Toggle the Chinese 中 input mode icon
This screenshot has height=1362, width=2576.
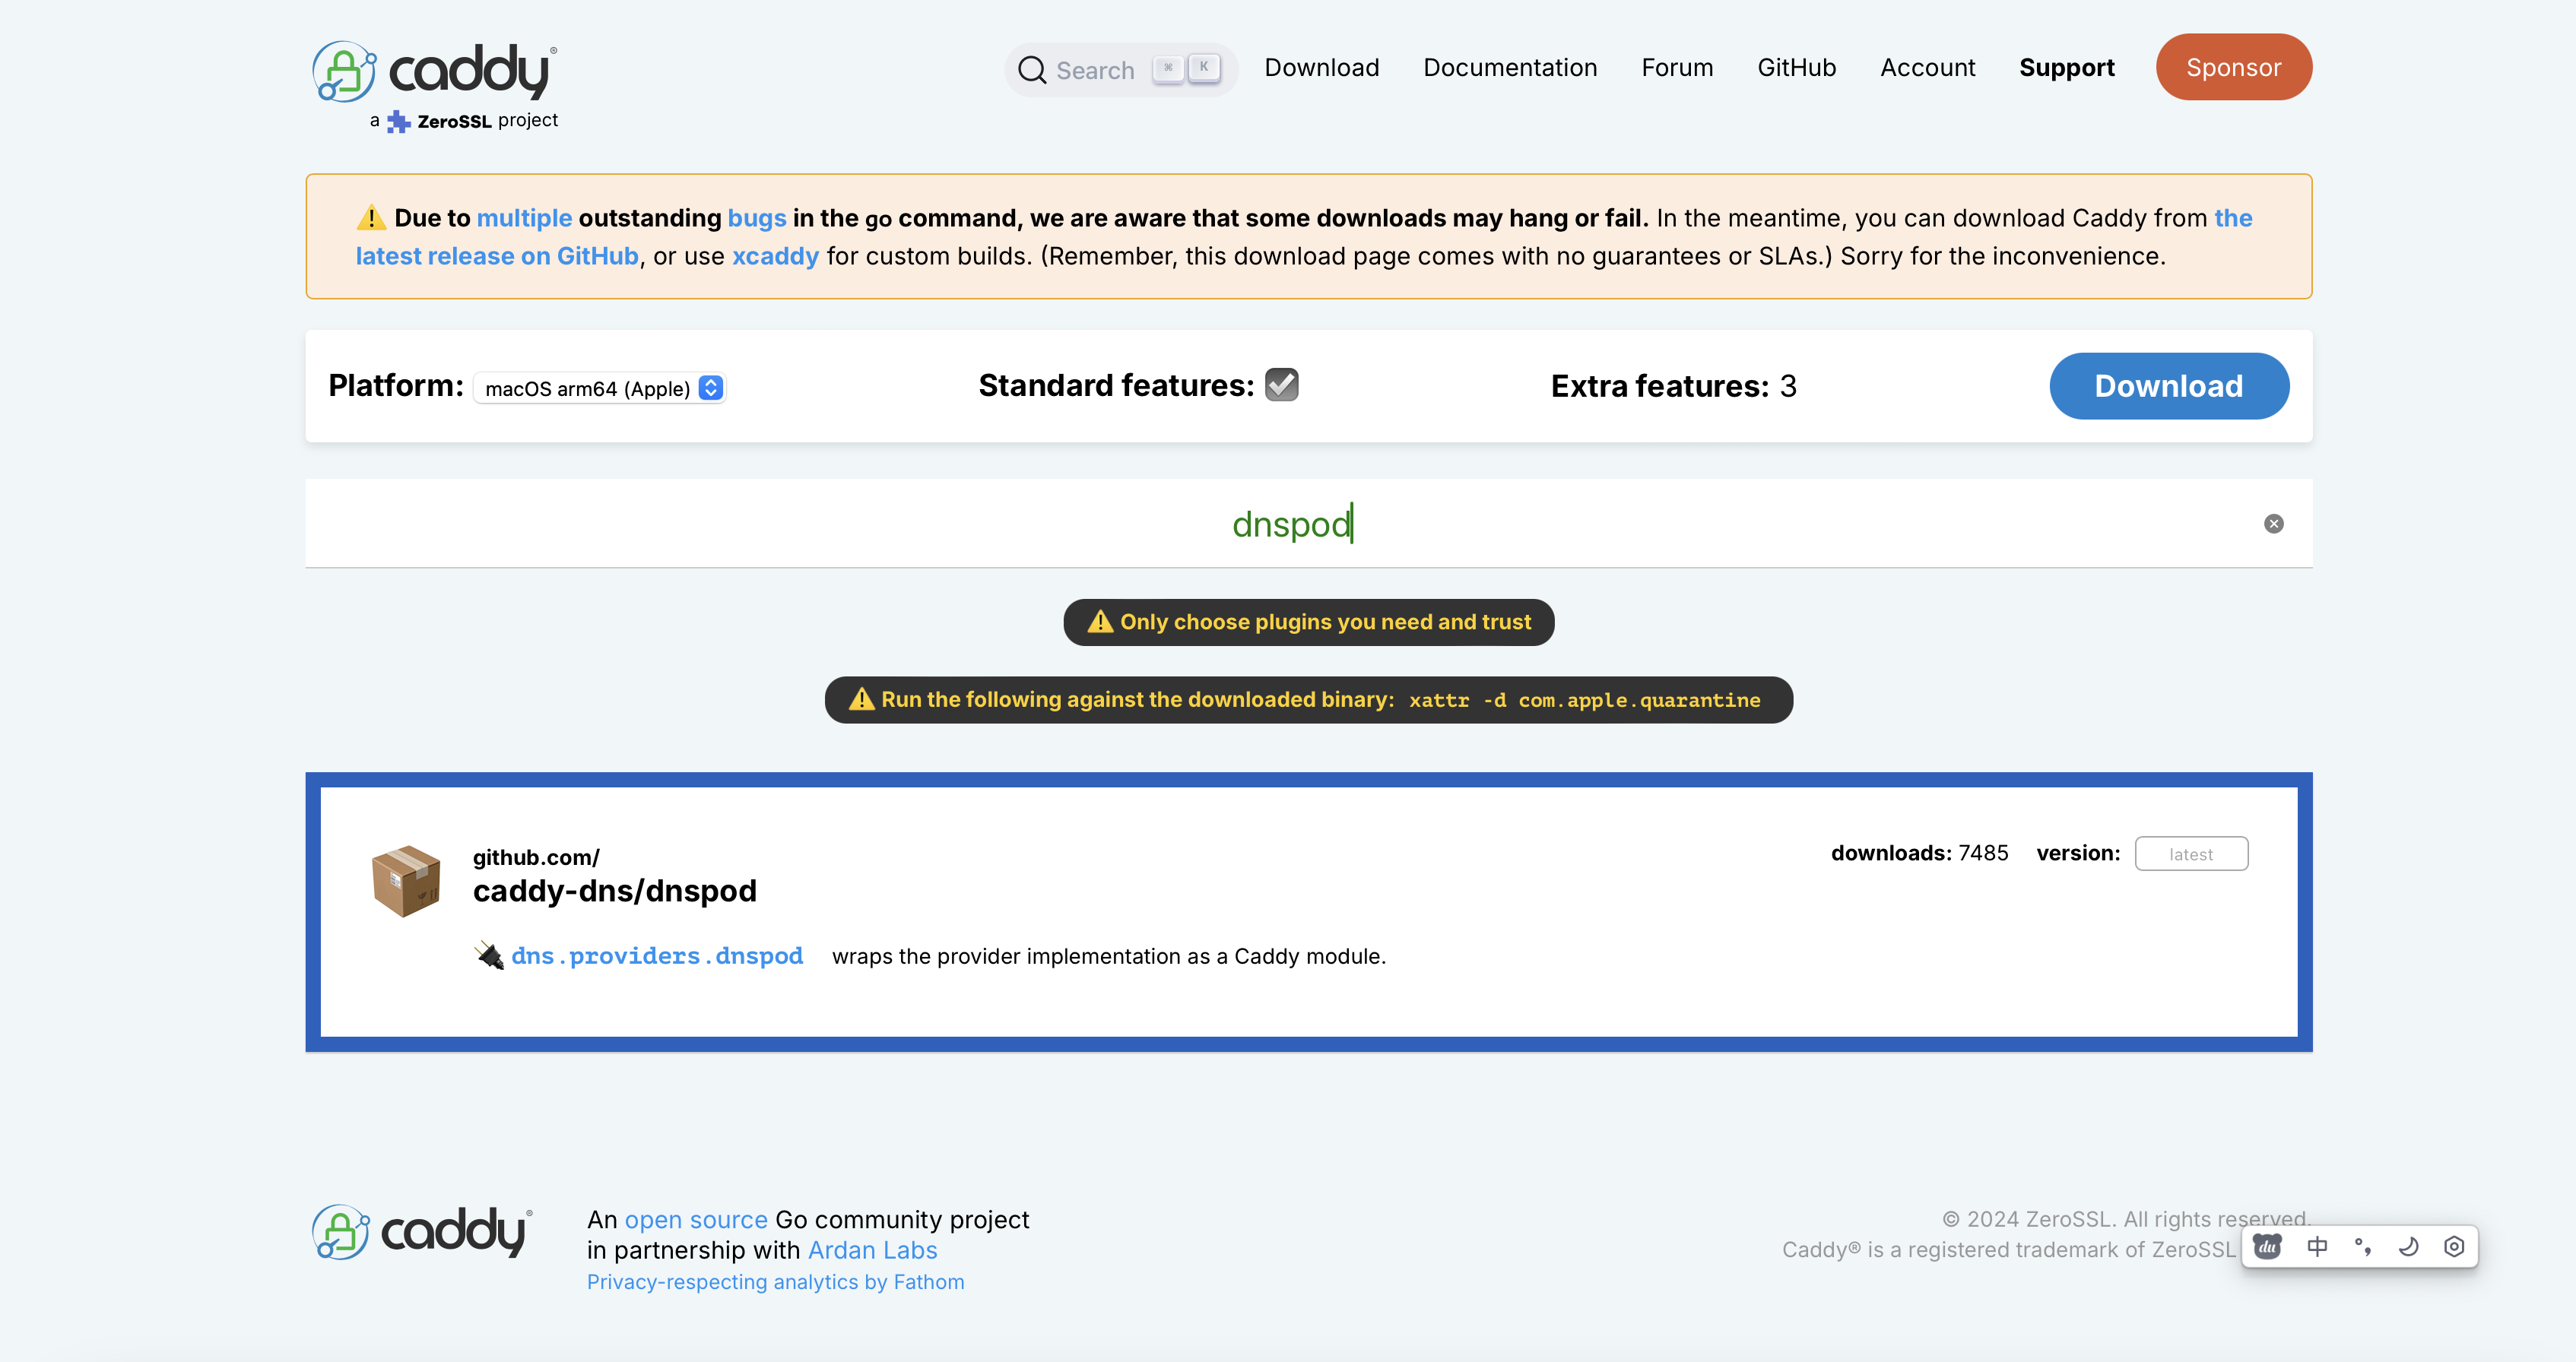[2317, 1246]
